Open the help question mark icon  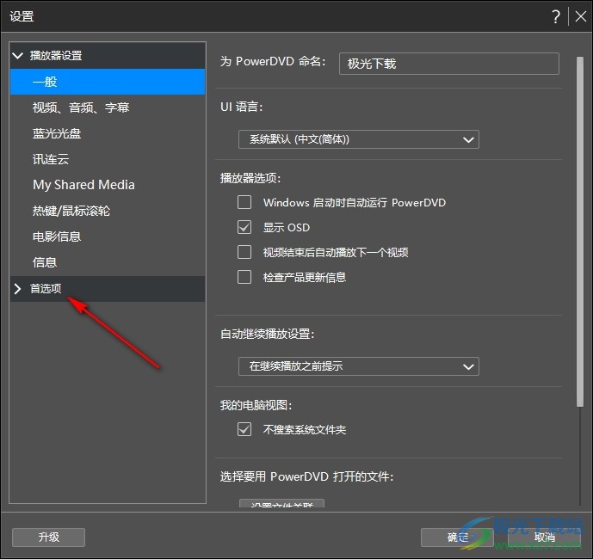pyautogui.click(x=555, y=16)
